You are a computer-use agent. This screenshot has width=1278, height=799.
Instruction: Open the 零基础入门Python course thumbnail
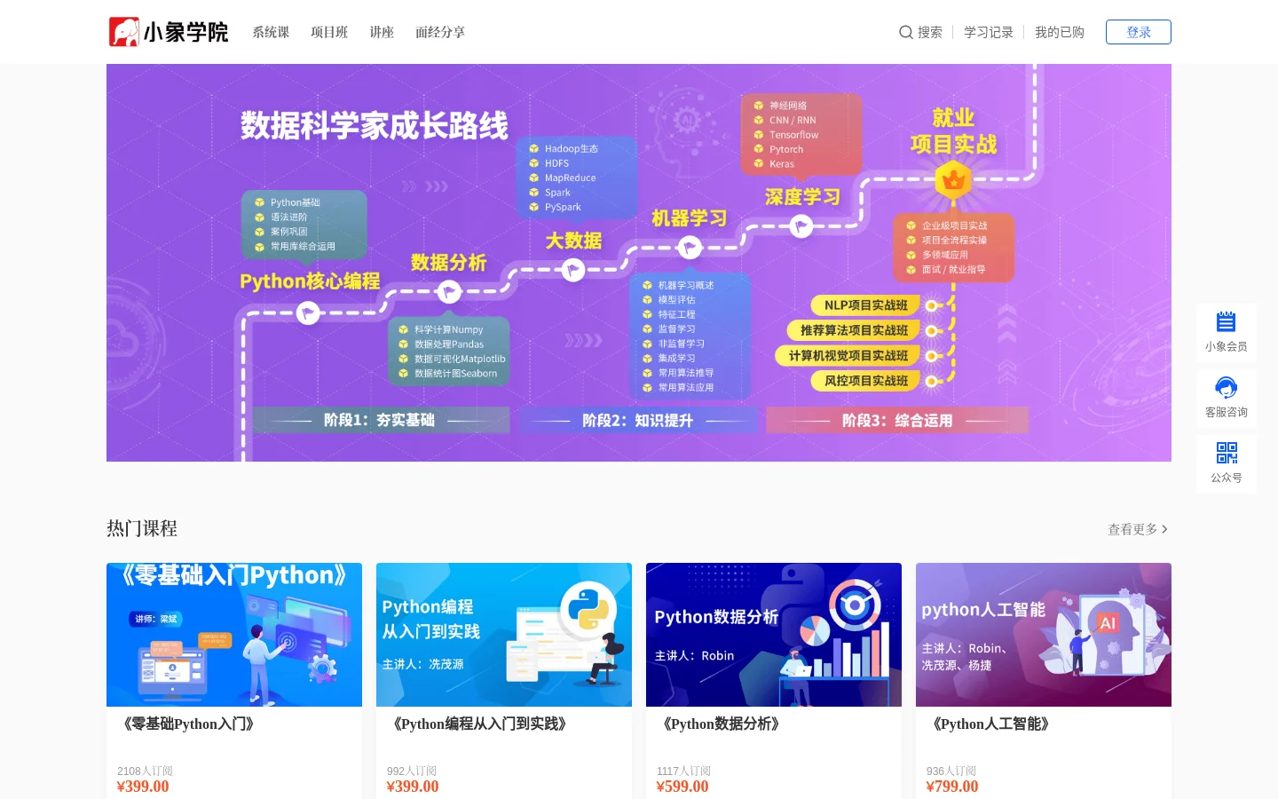[x=234, y=635]
